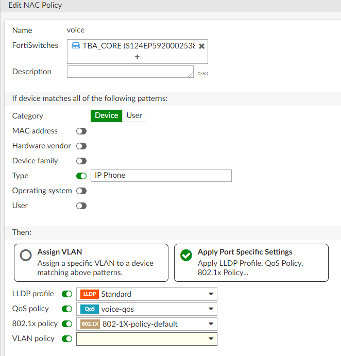
Task: Switch Category to User
Action: (x=134, y=116)
